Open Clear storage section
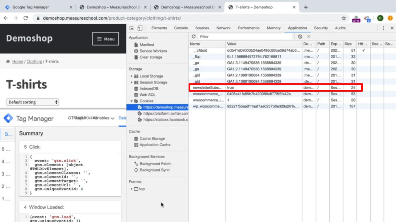Image resolution: width=396 pixels, height=222 pixels. tap(151, 57)
